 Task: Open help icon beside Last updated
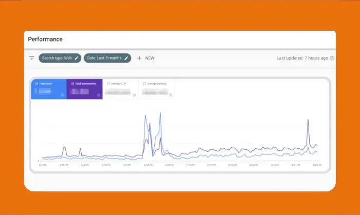click(x=332, y=58)
